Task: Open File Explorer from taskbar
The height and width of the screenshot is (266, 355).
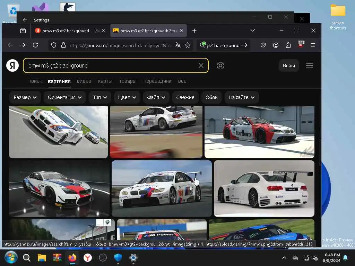Action: pyautogui.click(x=42, y=258)
